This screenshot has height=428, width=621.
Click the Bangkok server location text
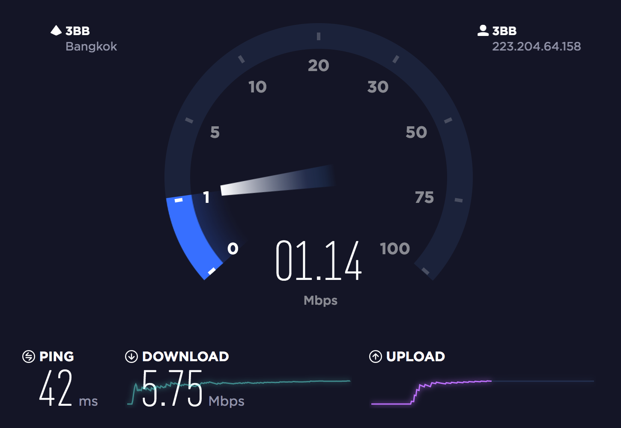point(91,46)
